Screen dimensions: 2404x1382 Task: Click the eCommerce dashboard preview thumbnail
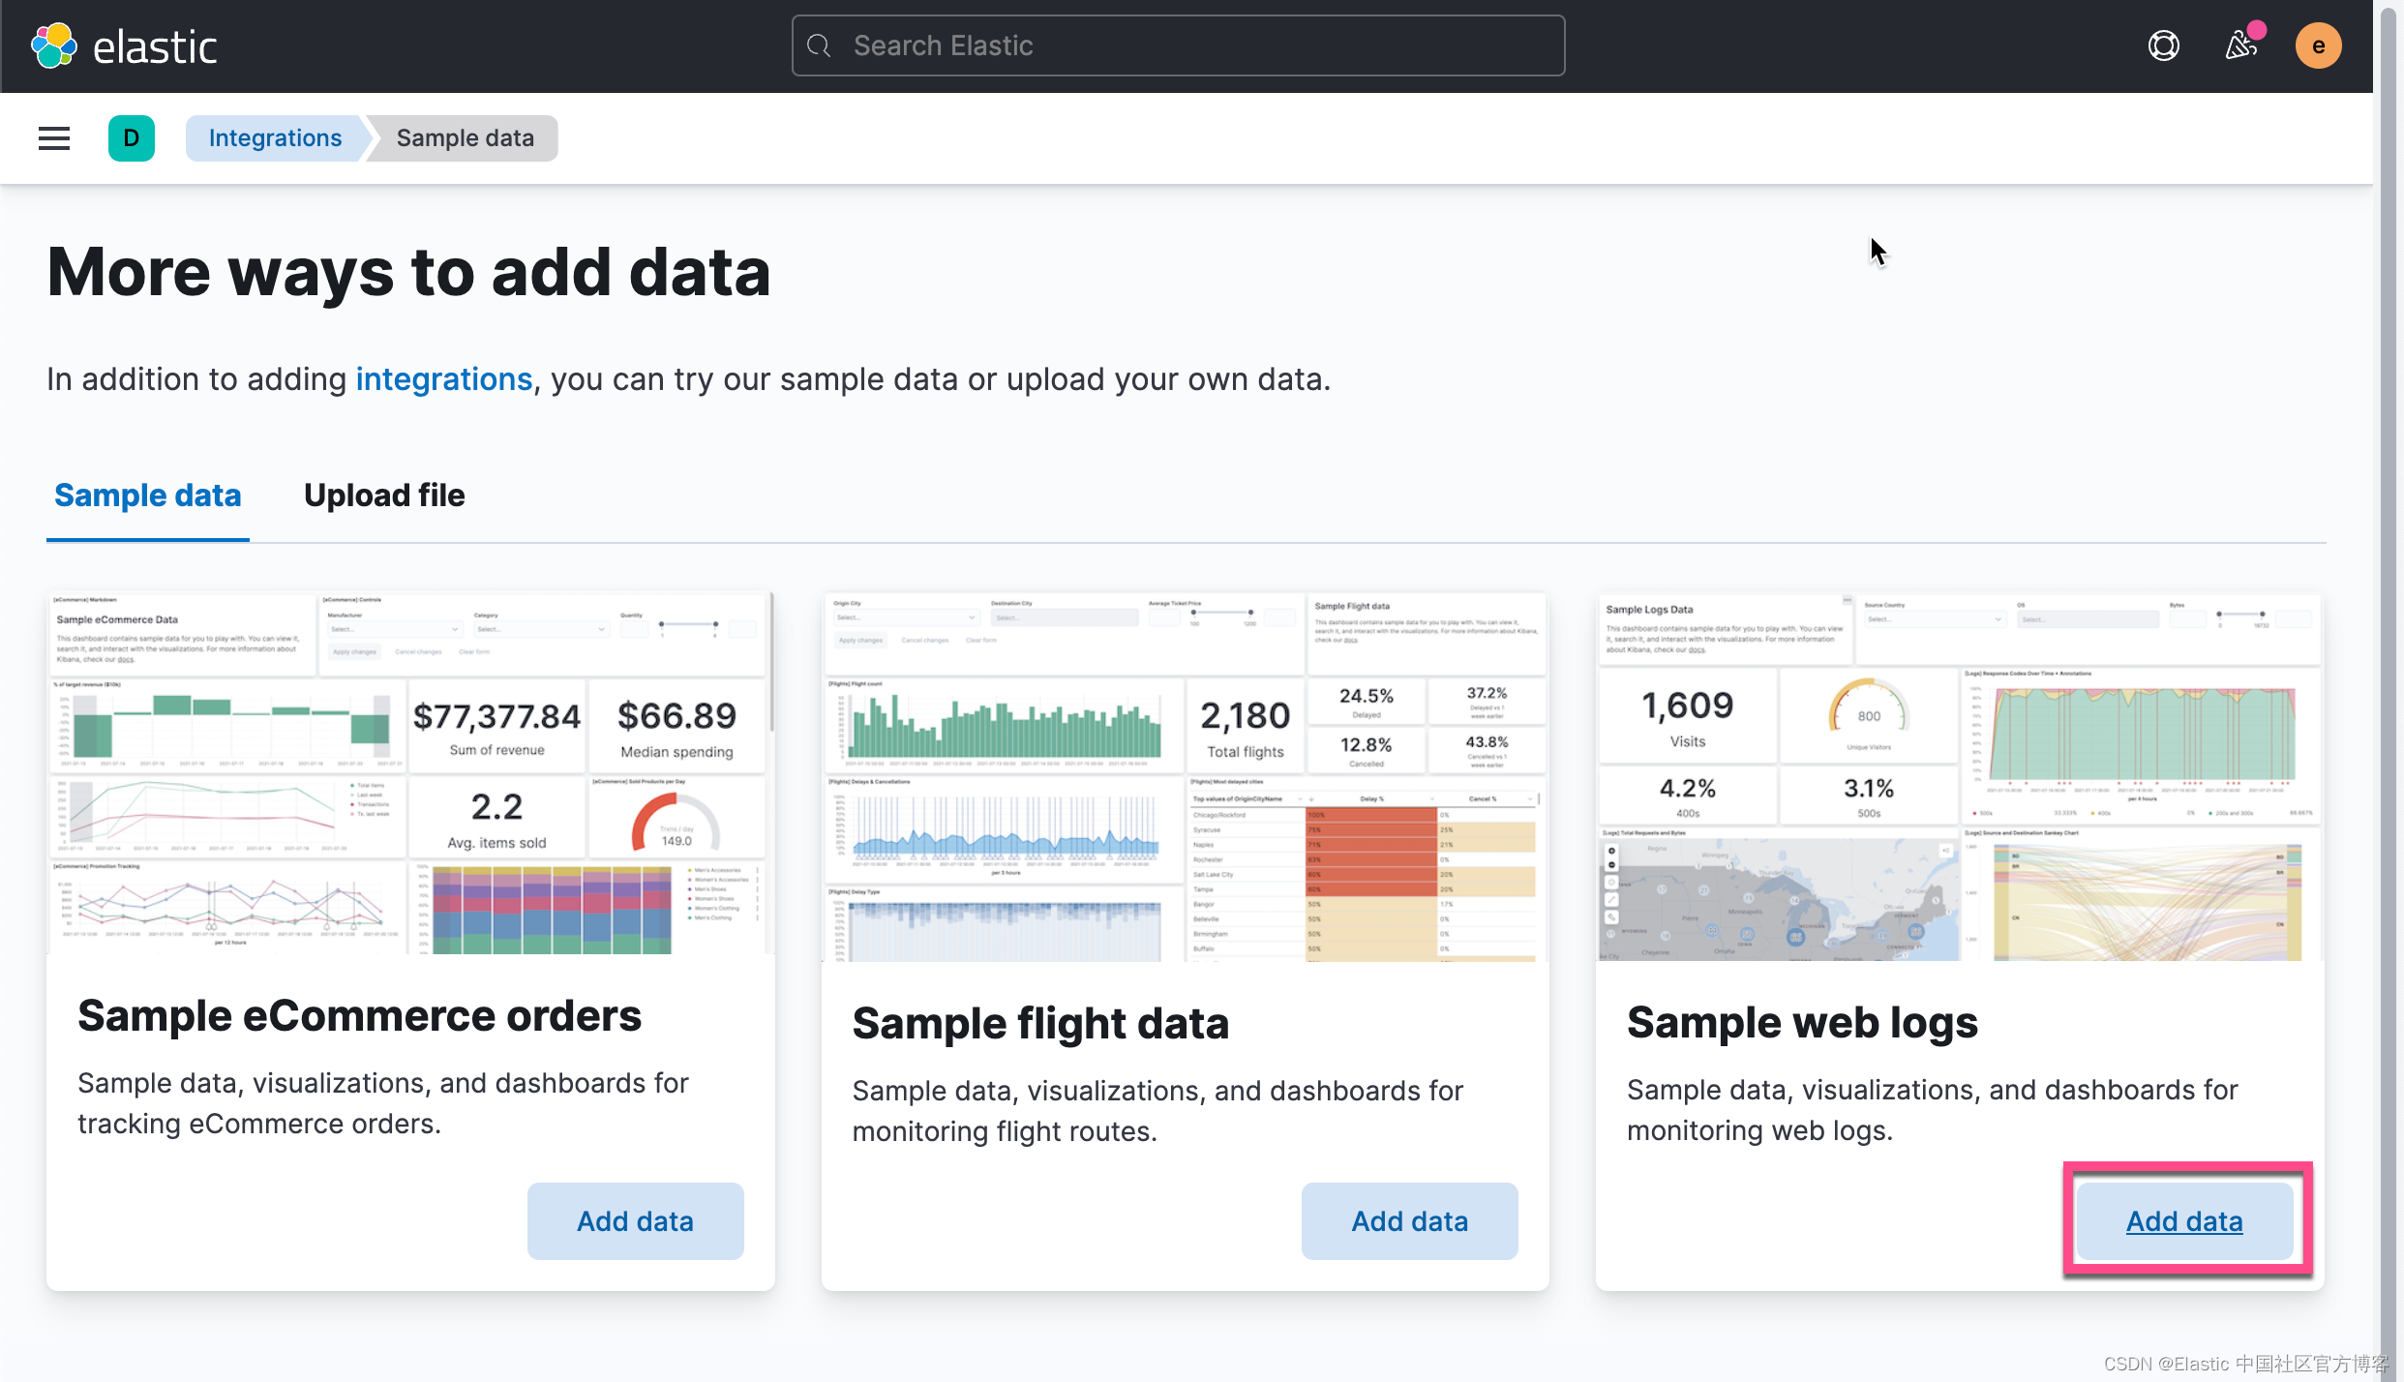[x=410, y=774]
